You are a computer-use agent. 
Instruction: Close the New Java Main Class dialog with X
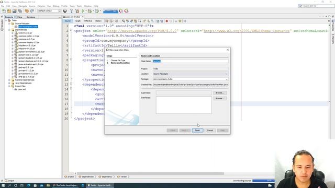tap(228, 50)
